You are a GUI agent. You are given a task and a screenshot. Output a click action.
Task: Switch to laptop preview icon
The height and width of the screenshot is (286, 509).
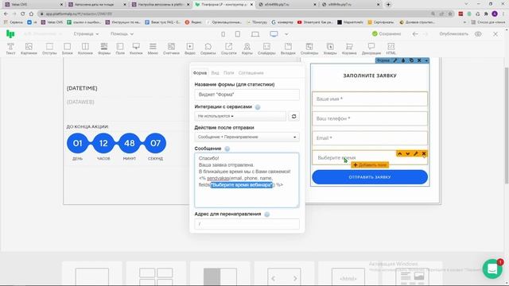pyautogui.click(x=255, y=34)
